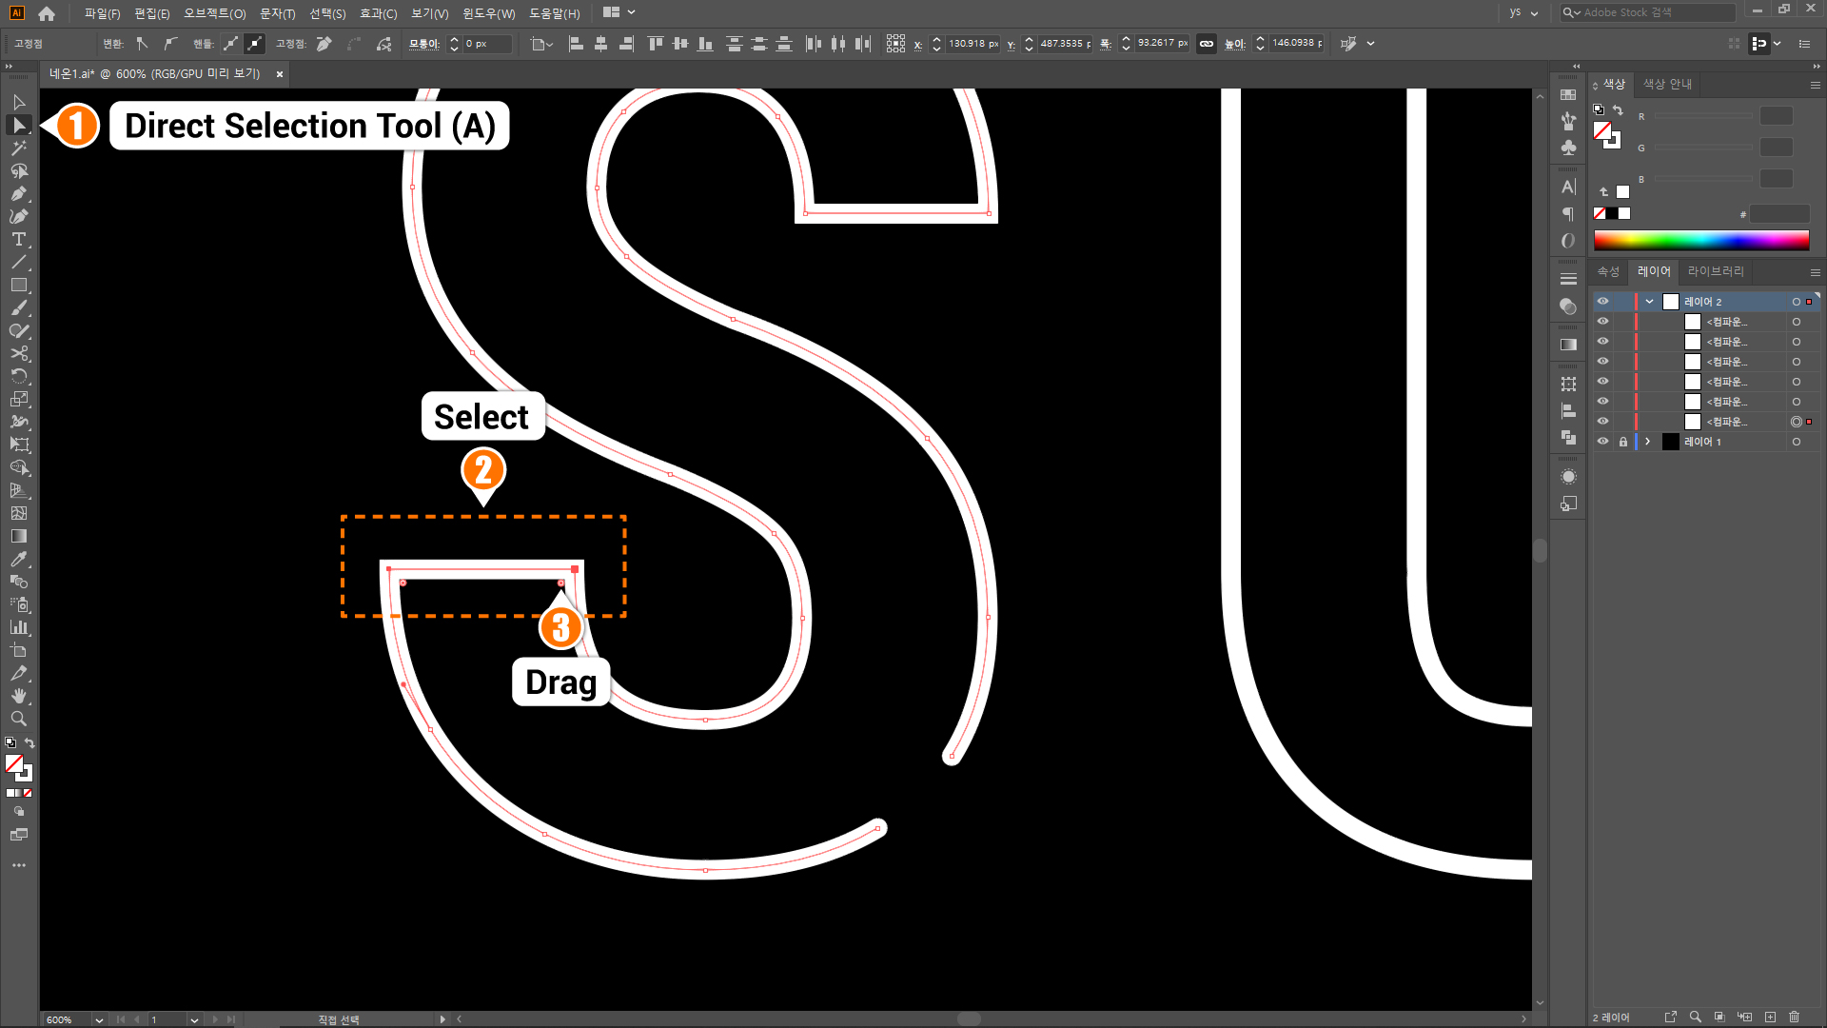
Task: Switch to the 라이브러리 tab
Action: [x=1716, y=272]
